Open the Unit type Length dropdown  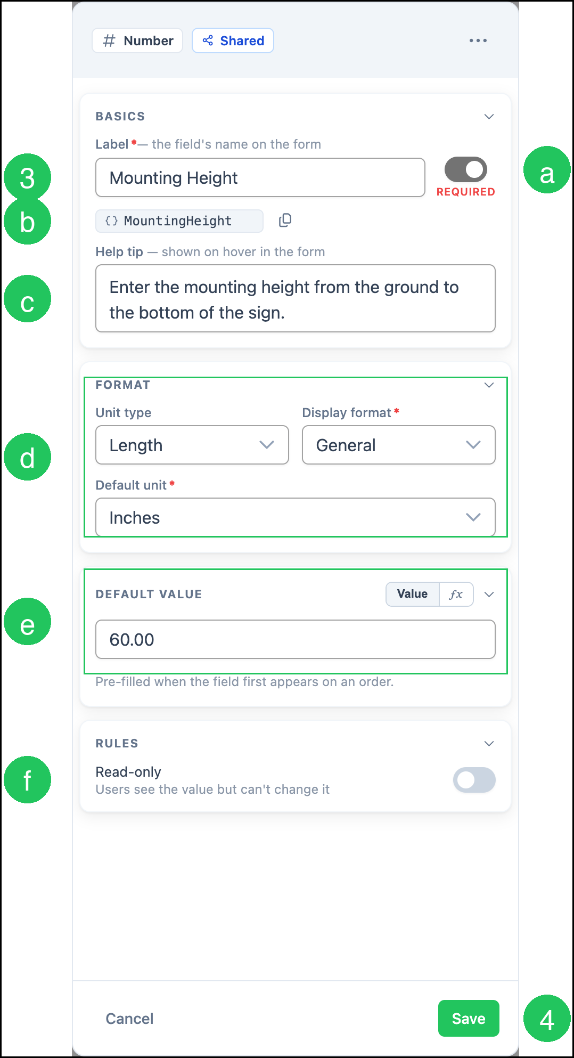pyautogui.click(x=192, y=445)
